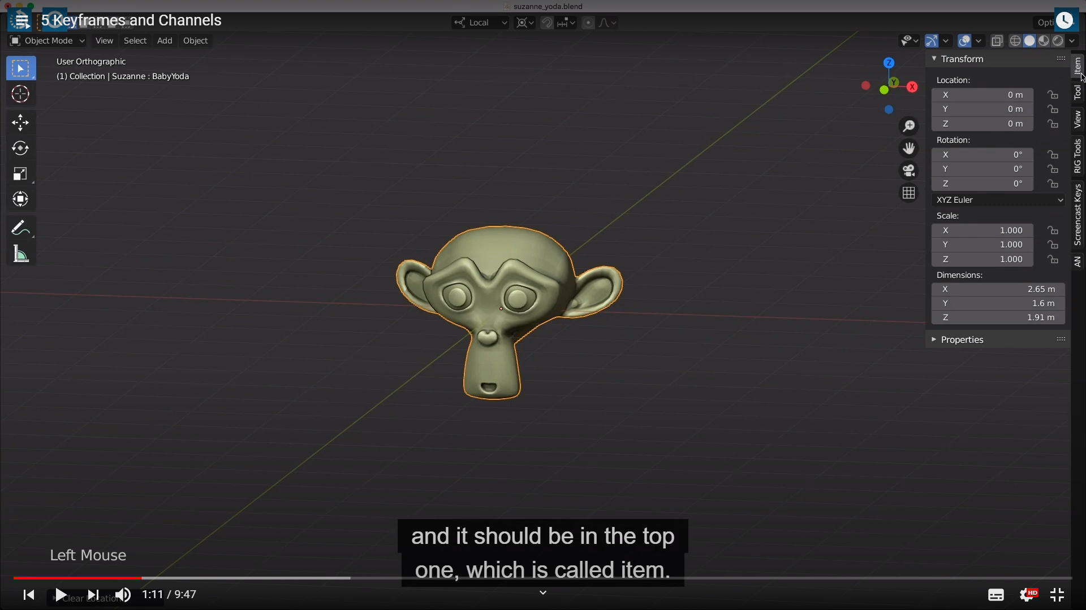Toggle camera view icon
Viewport: 1086px width, 610px height.
[909, 171]
